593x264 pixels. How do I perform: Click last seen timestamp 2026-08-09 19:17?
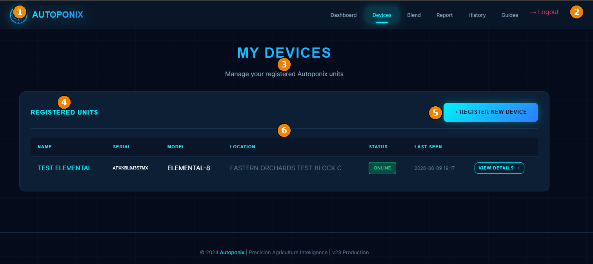pos(435,168)
